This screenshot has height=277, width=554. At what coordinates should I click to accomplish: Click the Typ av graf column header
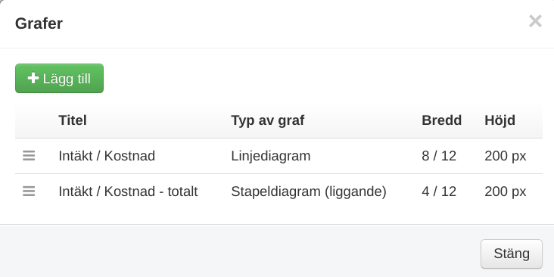(267, 120)
